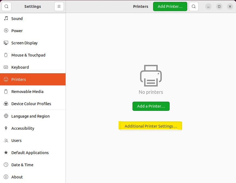Open Additional Printer Settings
The height and width of the screenshot is (183, 236).
point(151,126)
